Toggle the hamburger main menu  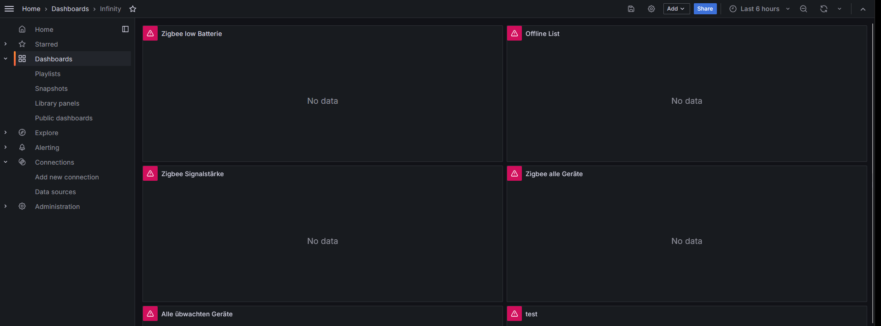(9, 9)
